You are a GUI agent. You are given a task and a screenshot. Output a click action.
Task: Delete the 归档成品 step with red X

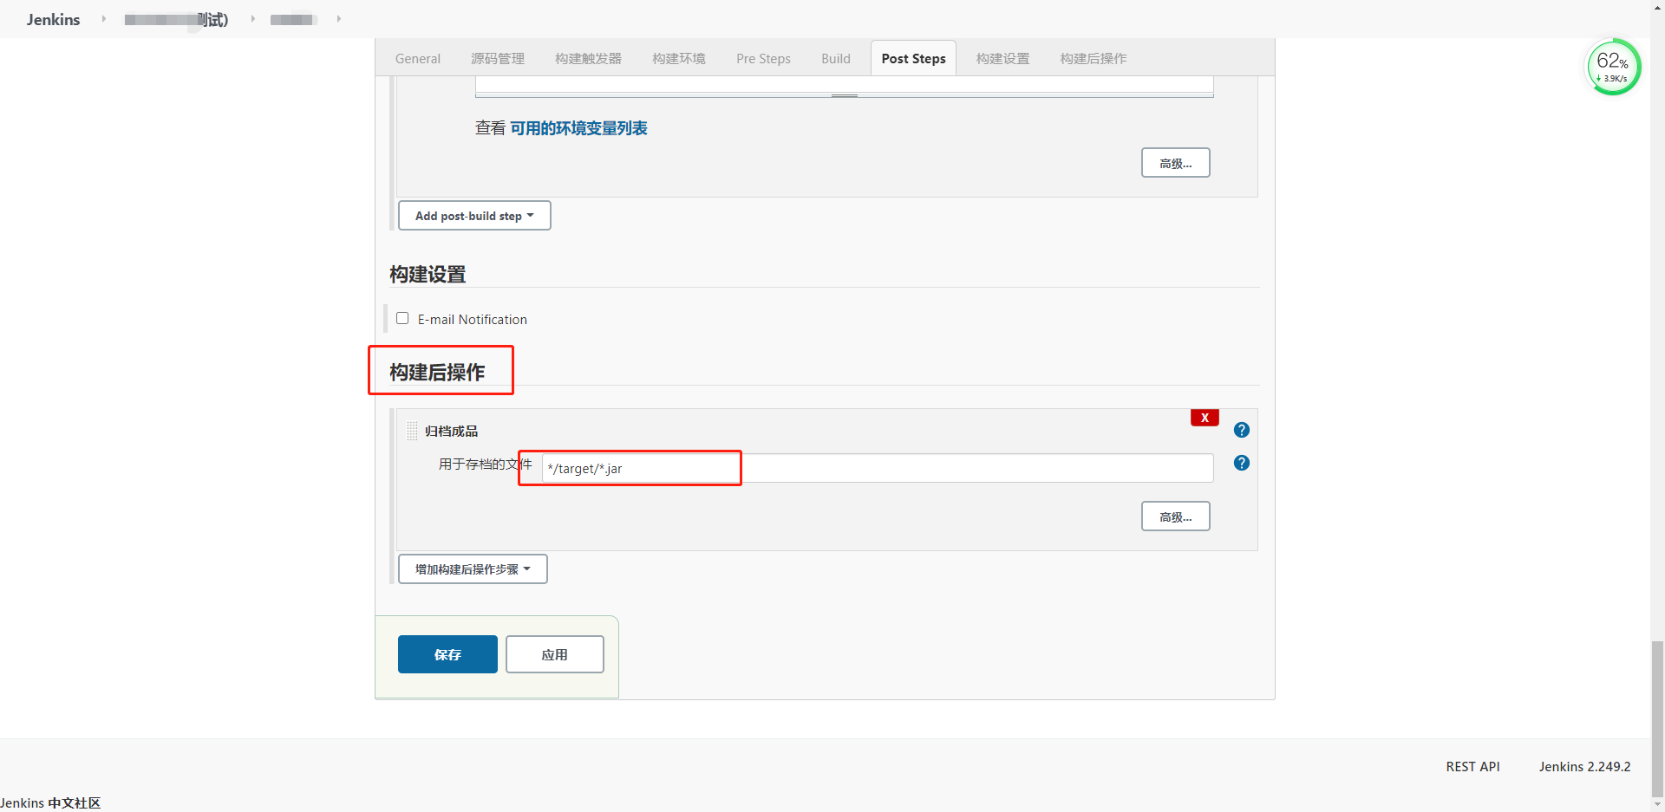[1205, 418]
